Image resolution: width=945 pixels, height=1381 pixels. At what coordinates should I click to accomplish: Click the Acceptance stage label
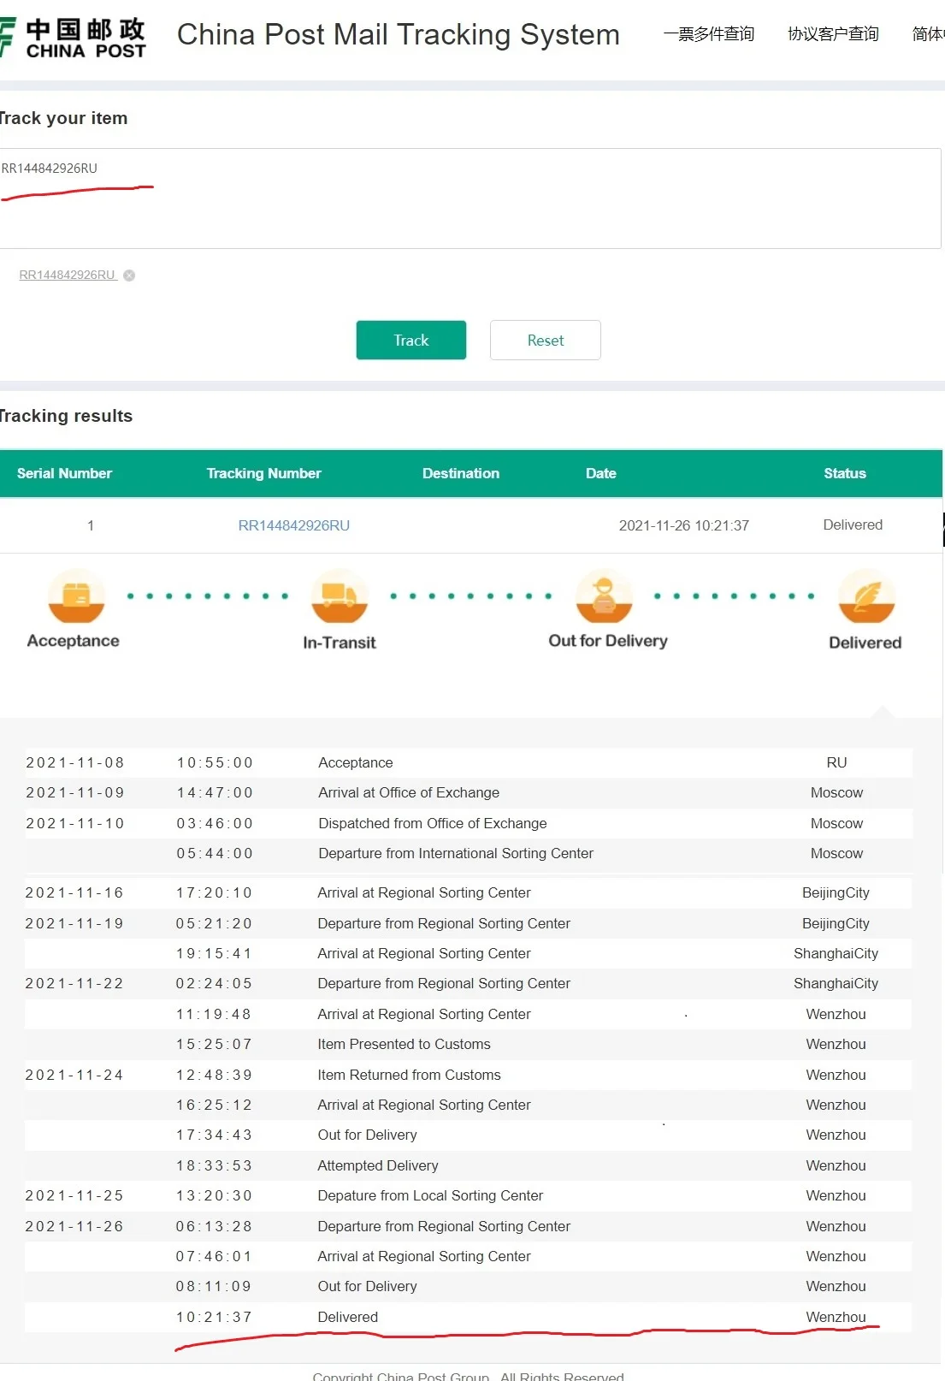[x=74, y=641]
